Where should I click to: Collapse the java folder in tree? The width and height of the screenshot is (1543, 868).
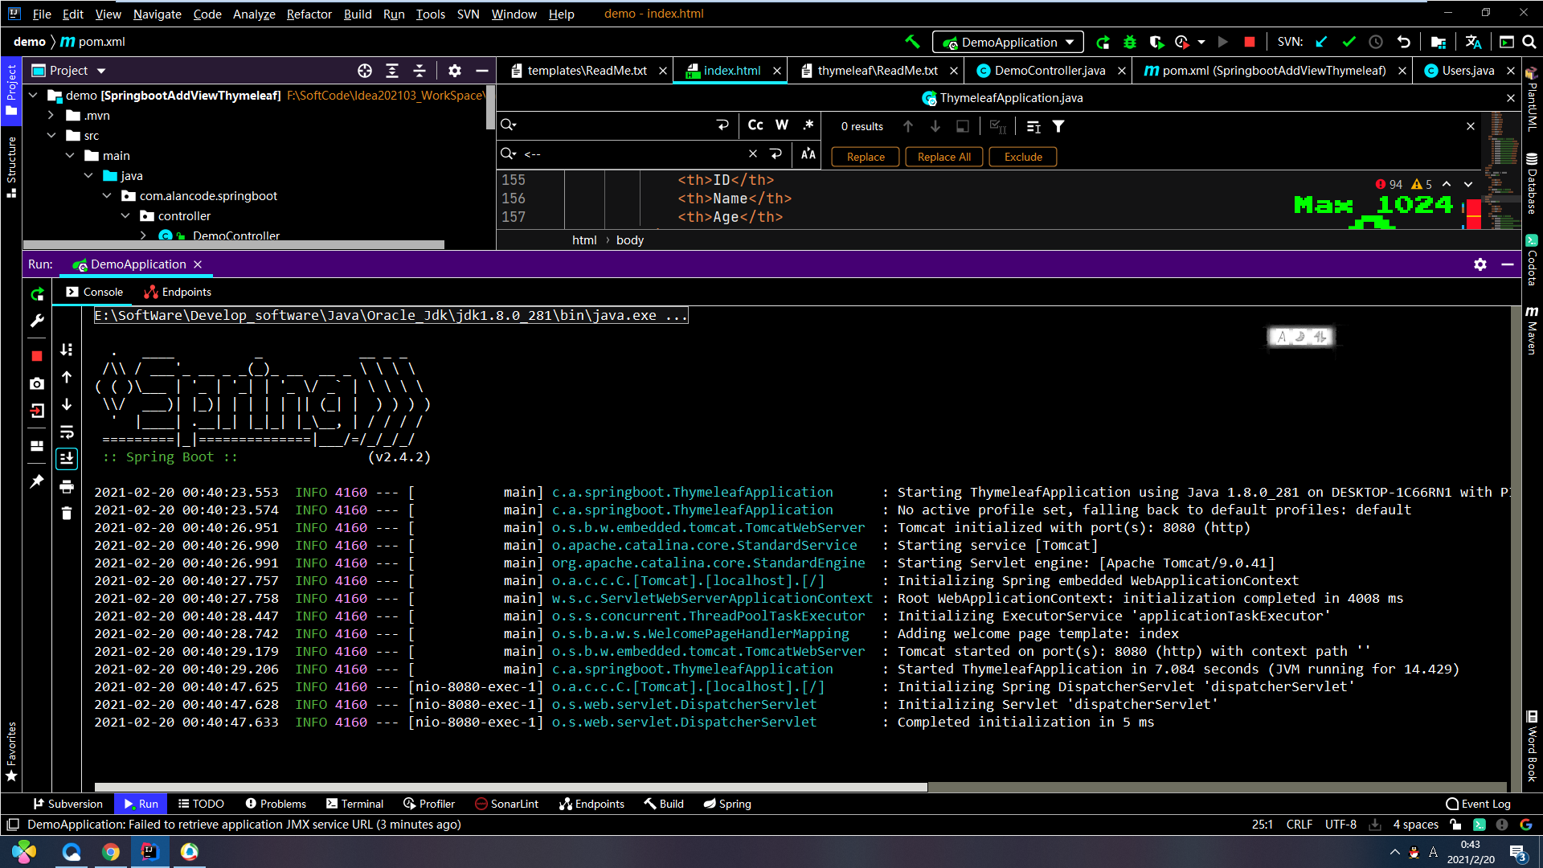(x=88, y=175)
